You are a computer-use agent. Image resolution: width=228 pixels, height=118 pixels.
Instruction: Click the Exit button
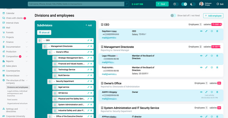point(220,4)
